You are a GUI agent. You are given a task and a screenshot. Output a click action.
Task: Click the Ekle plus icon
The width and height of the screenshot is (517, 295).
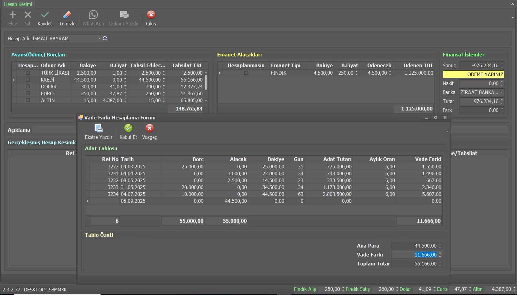13,15
